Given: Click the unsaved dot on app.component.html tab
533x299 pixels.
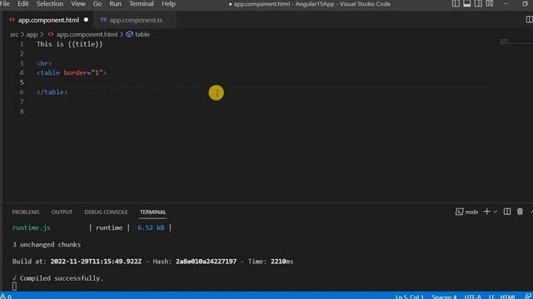Looking at the screenshot, I should pos(86,20).
